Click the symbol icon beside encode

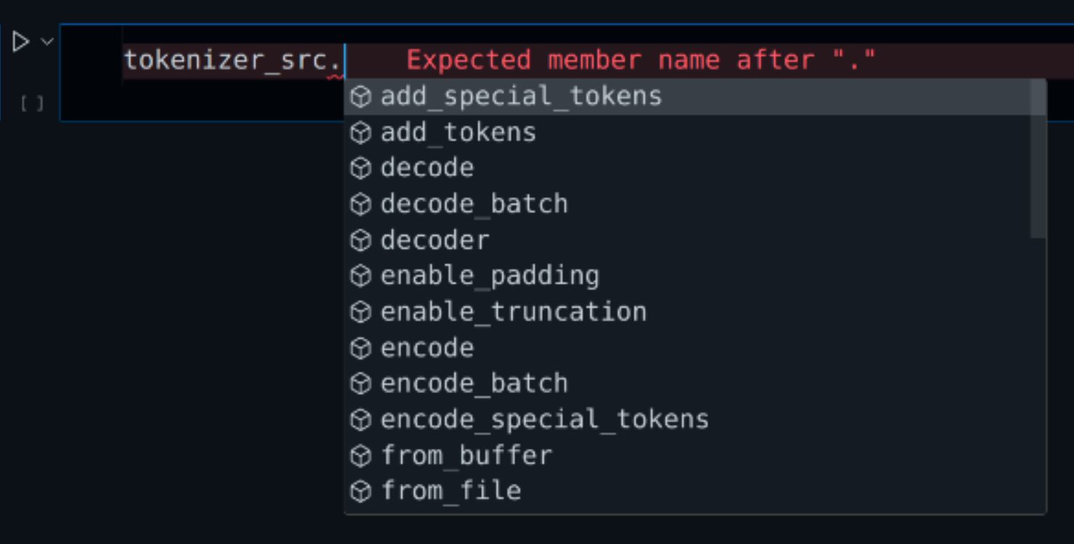pos(361,347)
